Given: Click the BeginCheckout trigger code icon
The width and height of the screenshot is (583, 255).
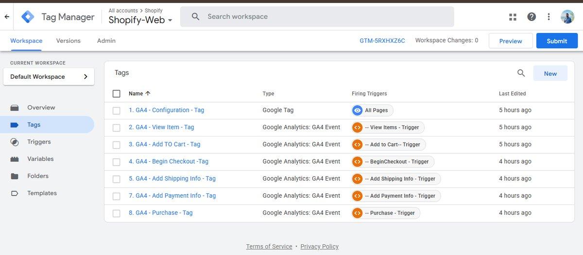Looking at the screenshot, I should click(x=357, y=162).
